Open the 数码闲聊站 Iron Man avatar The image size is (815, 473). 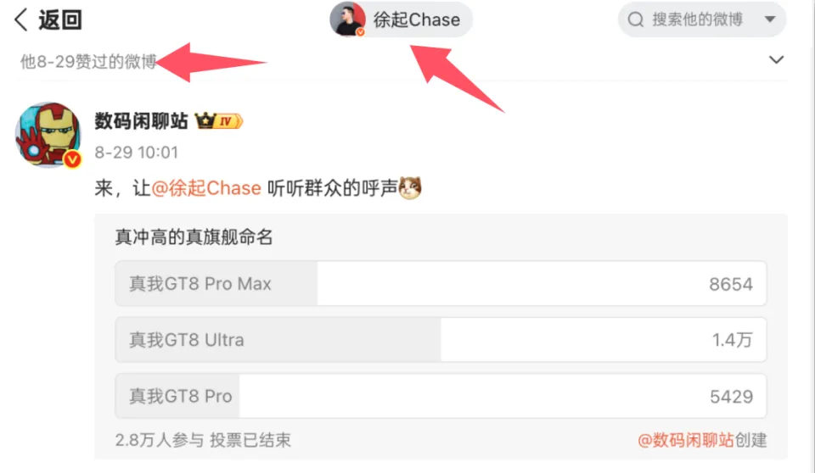48,135
